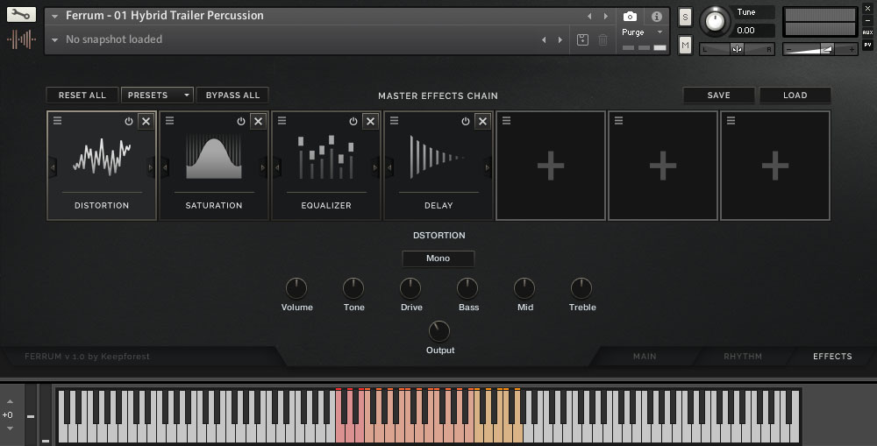Switch to the EFFECTS tab
The width and height of the screenshot is (877, 446).
833,356
